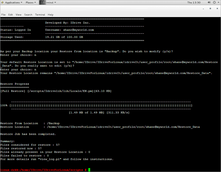Open the Search menu

click(28, 15)
